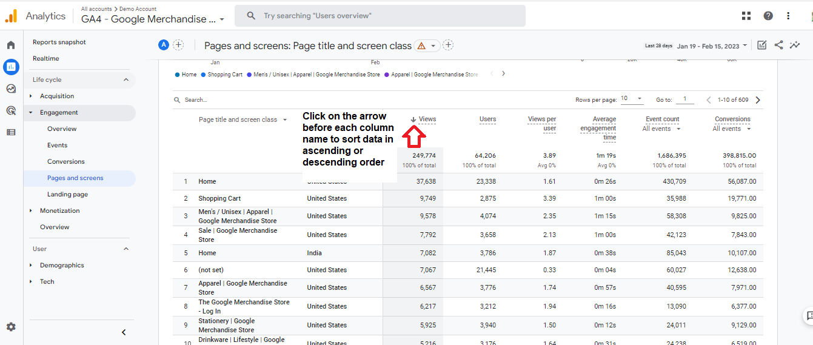Click the All accounts breadcrumb link
Screen dimensions: 813x345
click(x=96, y=9)
